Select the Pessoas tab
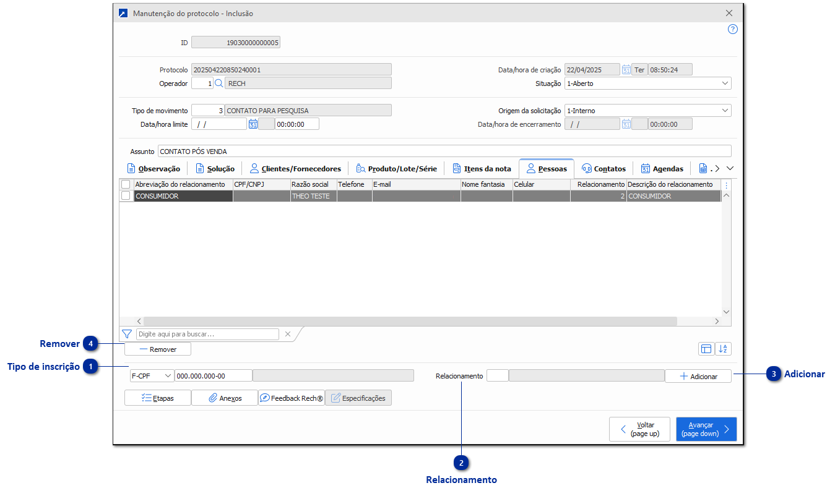The width and height of the screenshot is (835, 496). point(547,168)
